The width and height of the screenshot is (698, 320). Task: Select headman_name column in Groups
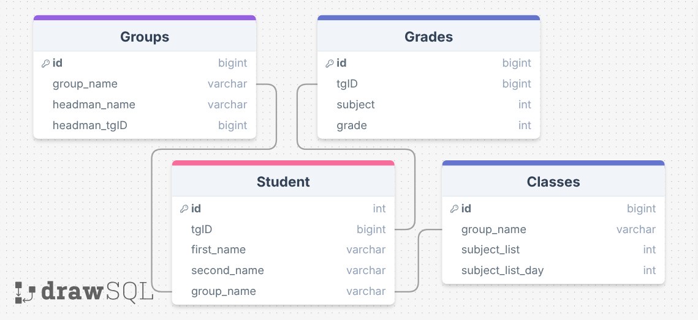point(145,105)
